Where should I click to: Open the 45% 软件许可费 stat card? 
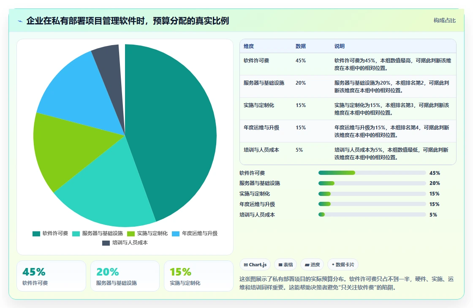click(x=51, y=276)
